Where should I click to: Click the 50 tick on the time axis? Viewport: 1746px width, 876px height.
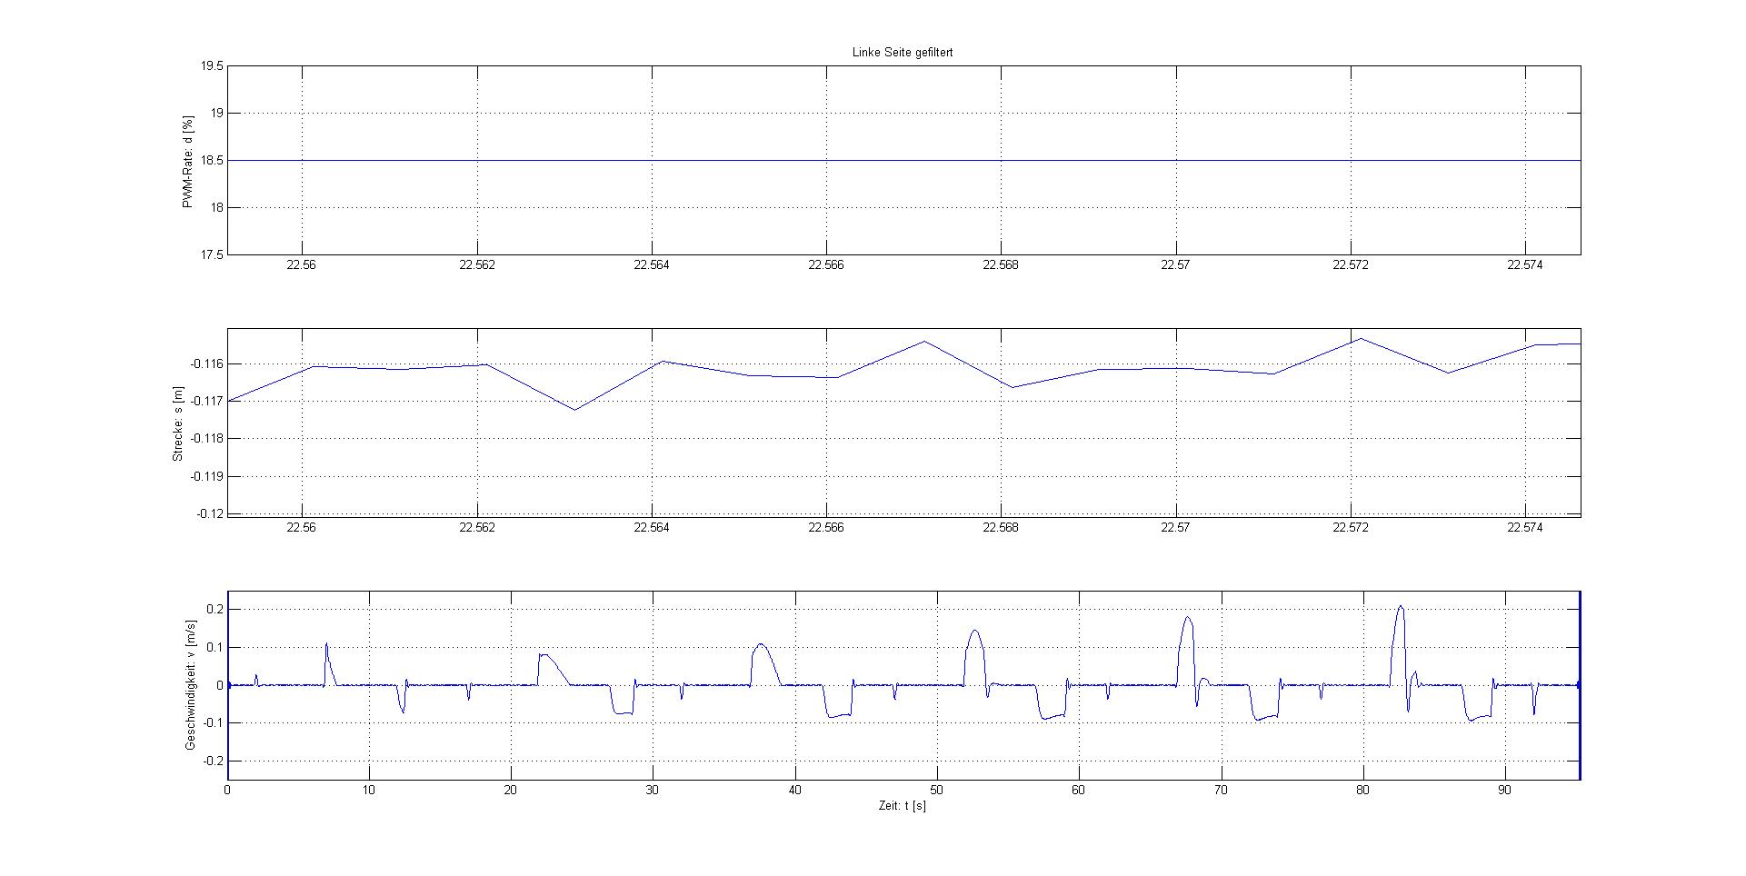coord(936,791)
